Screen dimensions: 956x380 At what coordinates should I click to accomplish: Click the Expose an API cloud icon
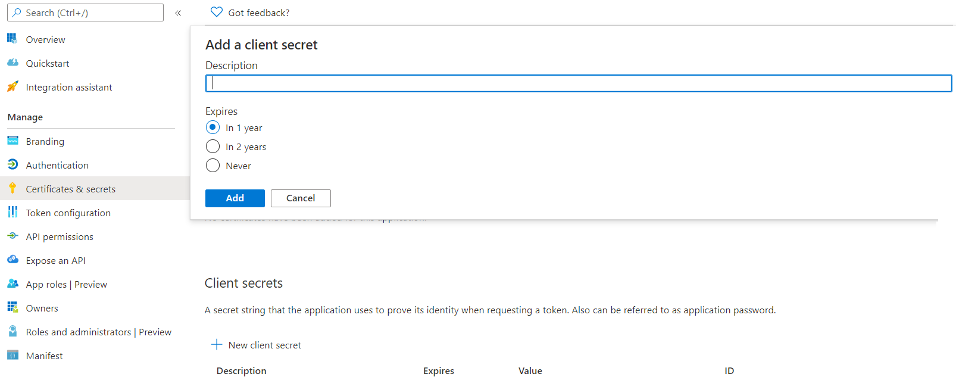13,260
